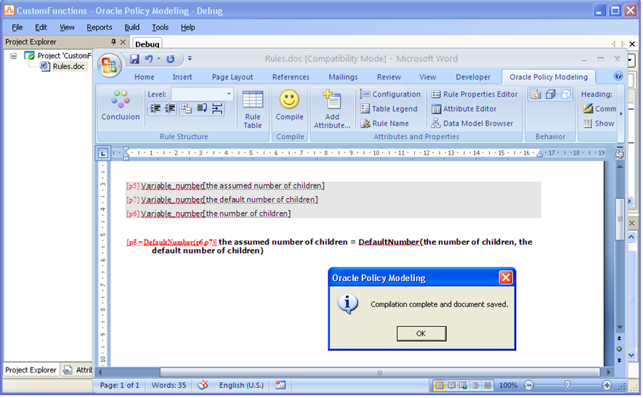Open the Build menu

(x=132, y=28)
